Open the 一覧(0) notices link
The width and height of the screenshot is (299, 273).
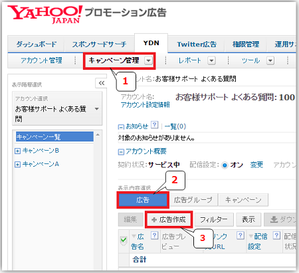tap(175, 126)
